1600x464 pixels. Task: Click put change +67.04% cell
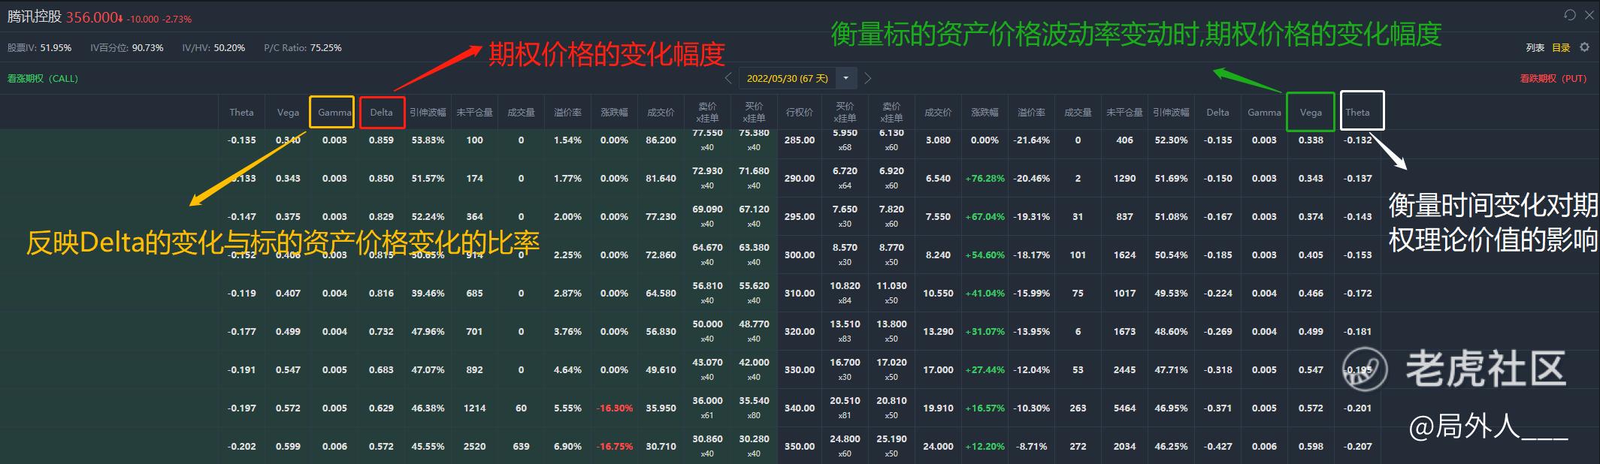pos(984,217)
